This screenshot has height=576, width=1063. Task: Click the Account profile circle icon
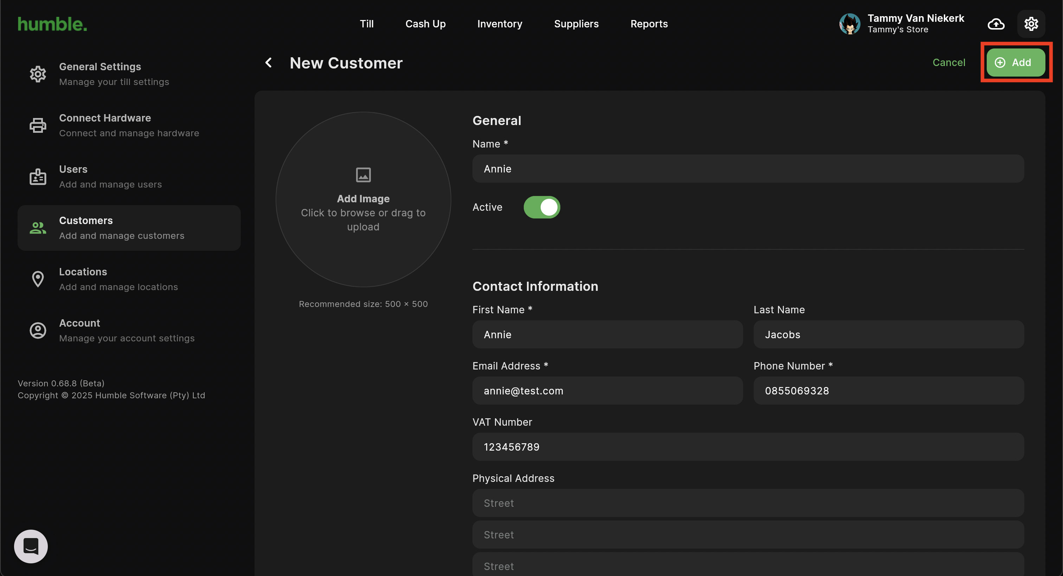click(x=38, y=331)
